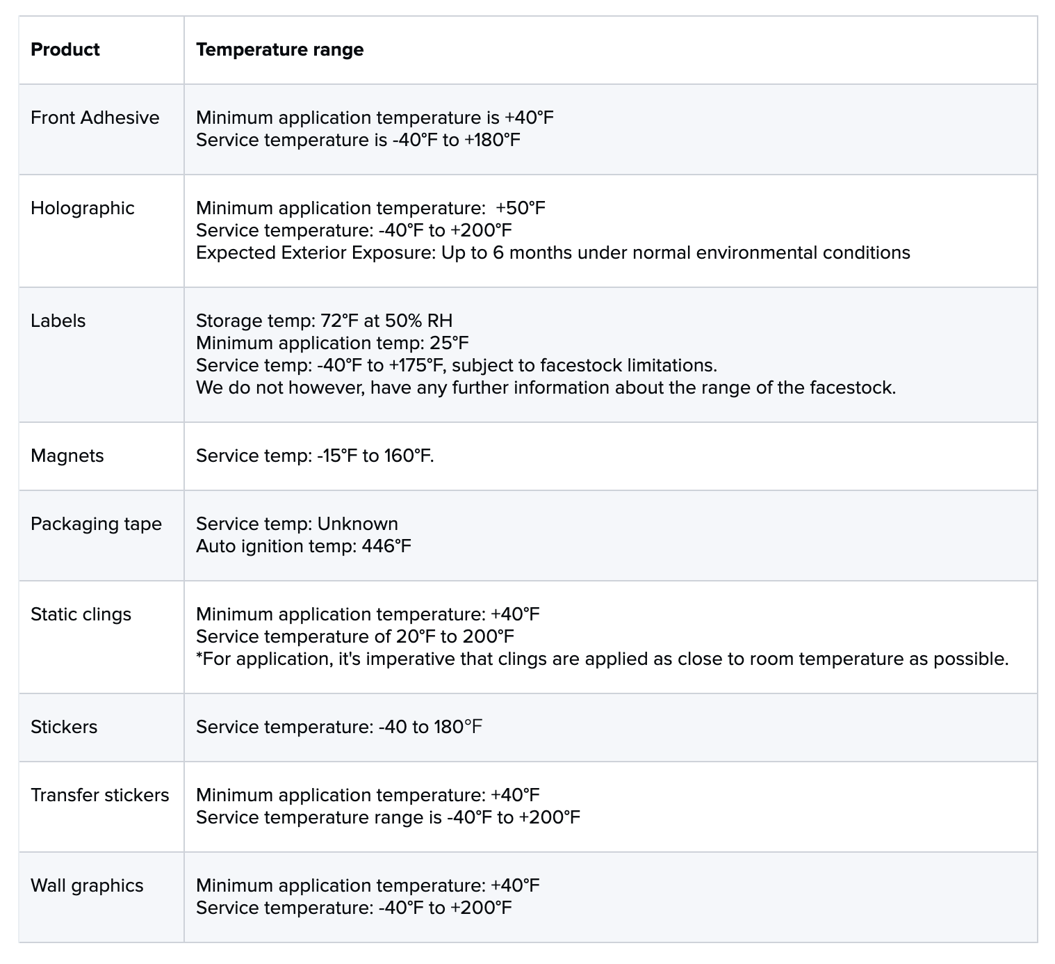Select the Front Adhesive product cell
Viewport: 1055px width, 964px height.
(x=95, y=118)
